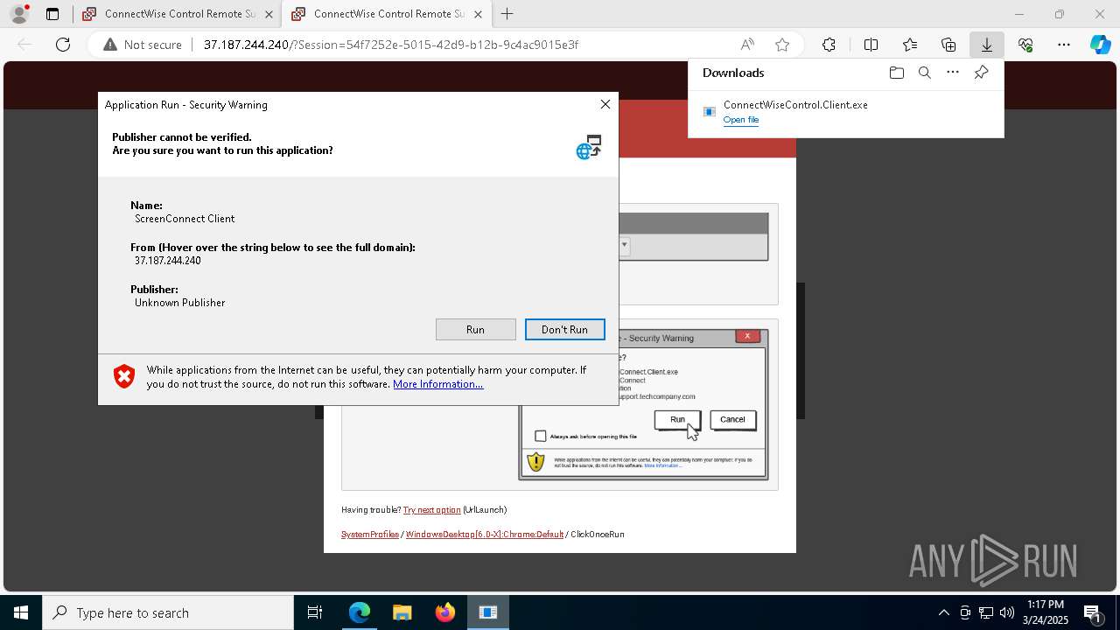Search downloads with magnifier icon
The image size is (1120, 630).
[925, 73]
